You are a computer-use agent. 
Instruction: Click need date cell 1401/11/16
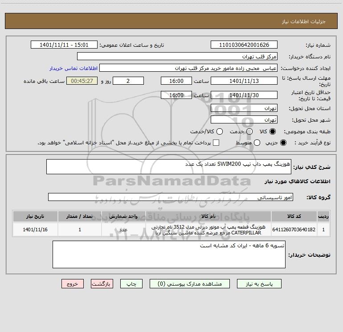coord(35,230)
